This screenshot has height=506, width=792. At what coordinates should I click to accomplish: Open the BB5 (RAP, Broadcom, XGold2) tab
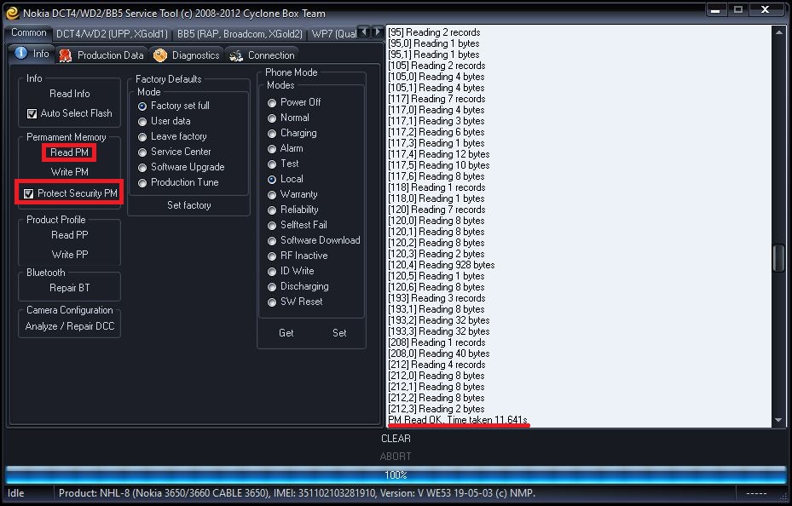coord(240,34)
